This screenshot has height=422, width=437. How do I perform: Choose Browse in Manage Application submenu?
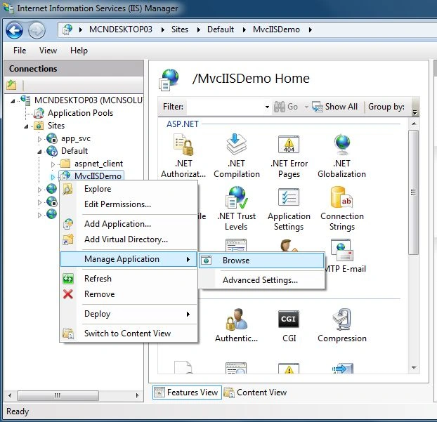coord(261,261)
